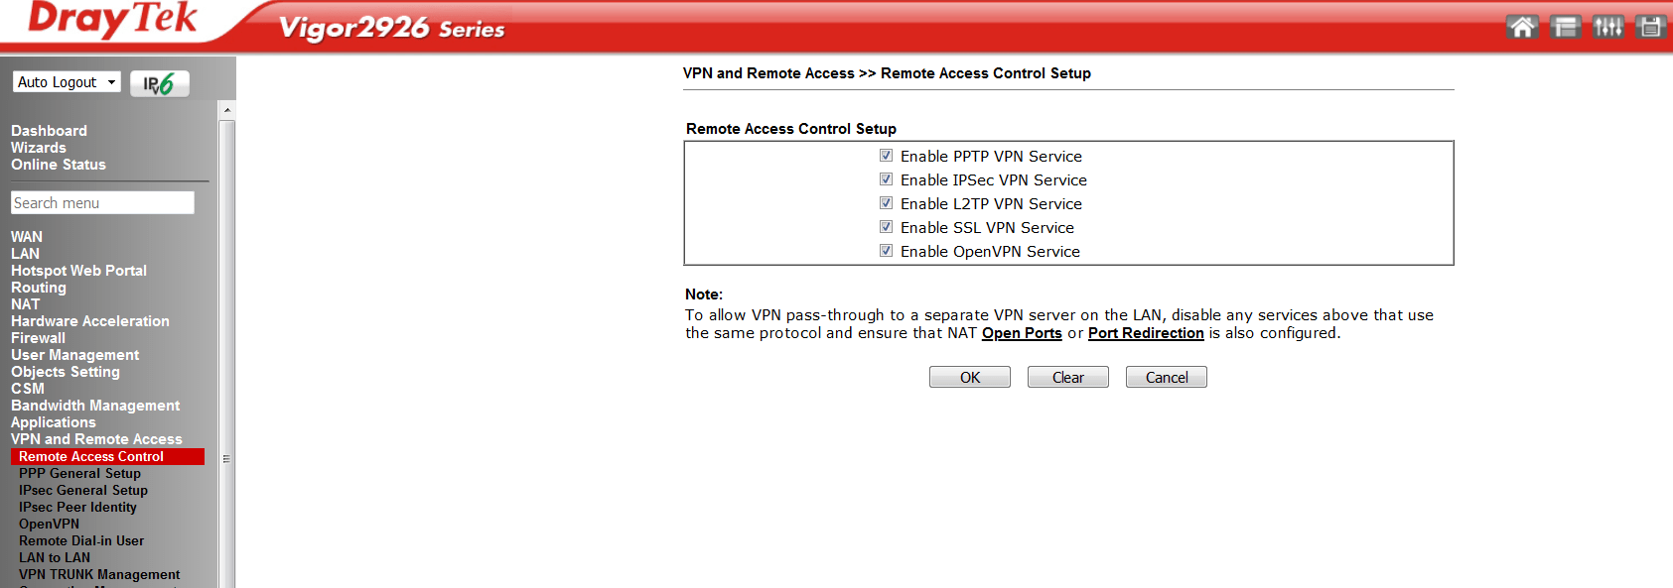
Task: Follow the Port Redirection link
Action: point(1146,333)
